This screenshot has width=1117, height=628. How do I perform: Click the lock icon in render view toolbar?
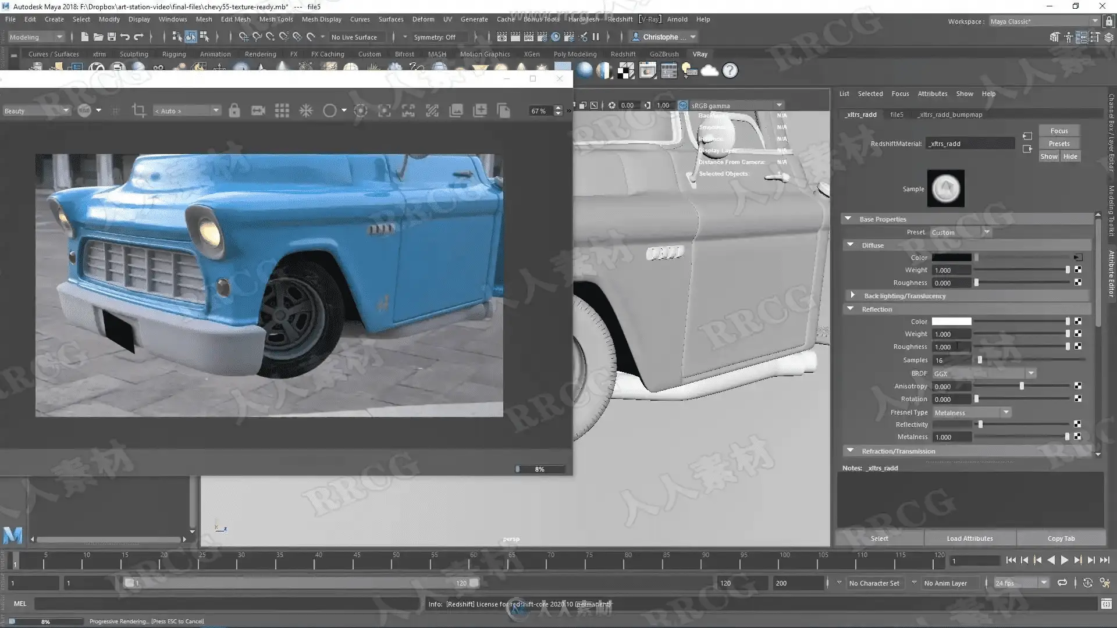pyautogui.click(x=234, y=110)
